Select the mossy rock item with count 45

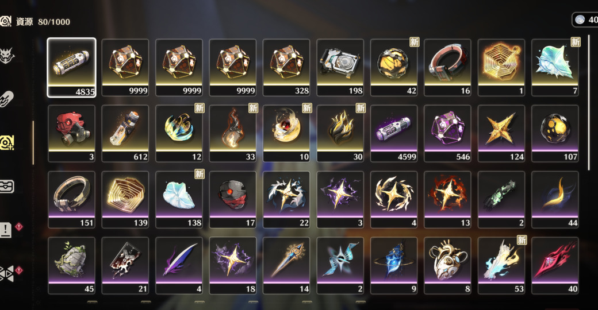coord(71,266)
